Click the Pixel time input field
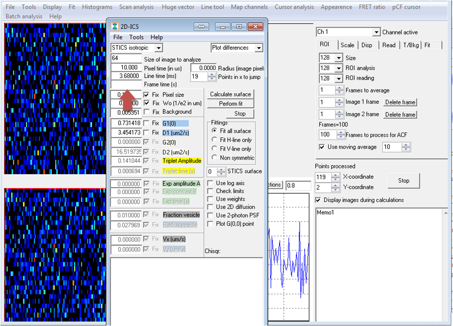This screenshot has height=326, width=453. coord(126,67)
